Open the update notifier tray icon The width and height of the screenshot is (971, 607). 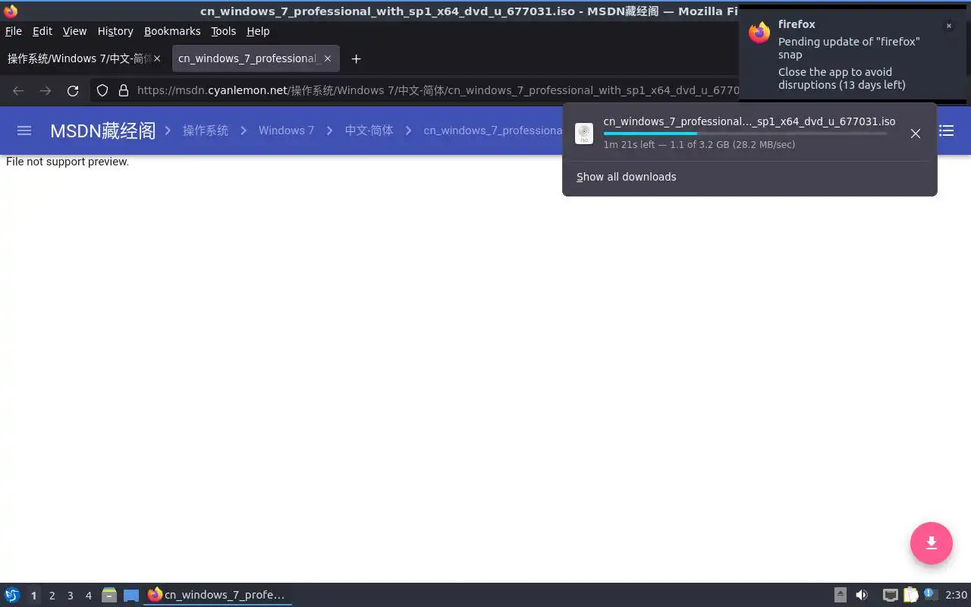(x=931, y=595)
